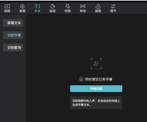
Task: Open the 特效 (Effects) tab icon
Action: (68, 6)
